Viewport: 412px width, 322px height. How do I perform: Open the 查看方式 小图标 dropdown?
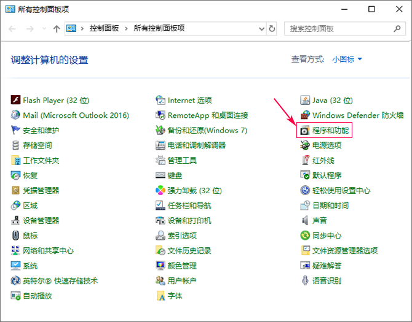point(347,59)
